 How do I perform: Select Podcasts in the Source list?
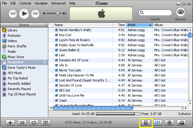24,36
